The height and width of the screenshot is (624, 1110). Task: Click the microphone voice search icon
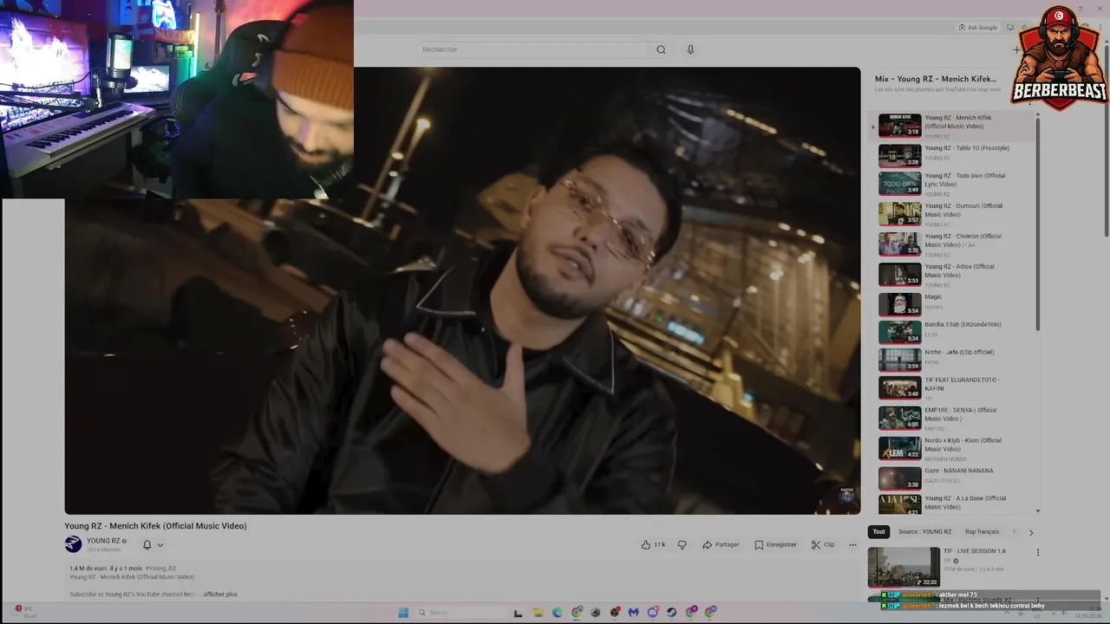click(x=690, y=49)
